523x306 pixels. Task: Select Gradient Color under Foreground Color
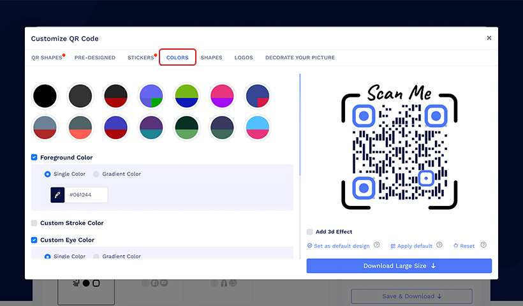(96, 174)
